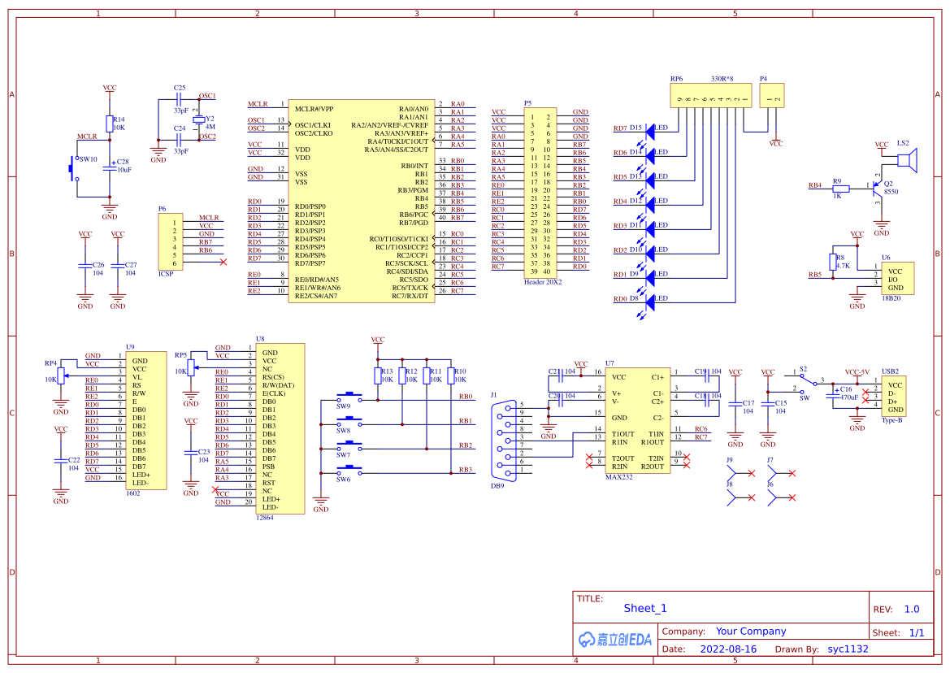Select the P5 Header 20X2 component

click(540, 193)
